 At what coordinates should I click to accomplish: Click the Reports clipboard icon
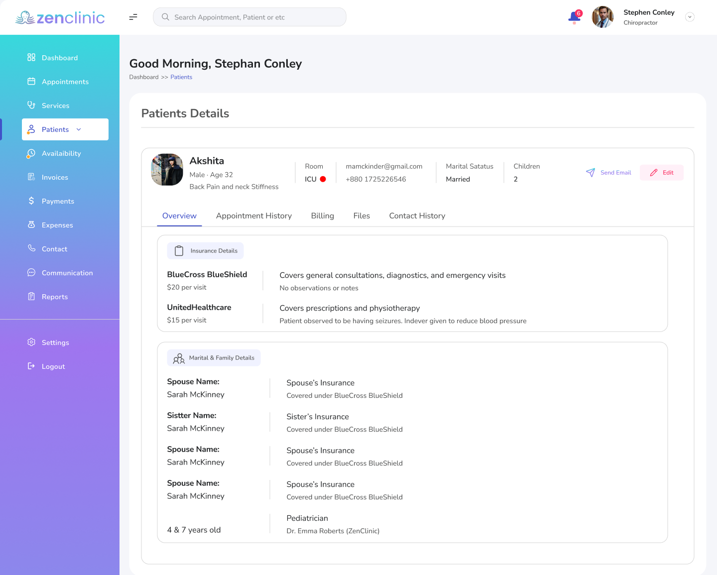tap(31, 296)
